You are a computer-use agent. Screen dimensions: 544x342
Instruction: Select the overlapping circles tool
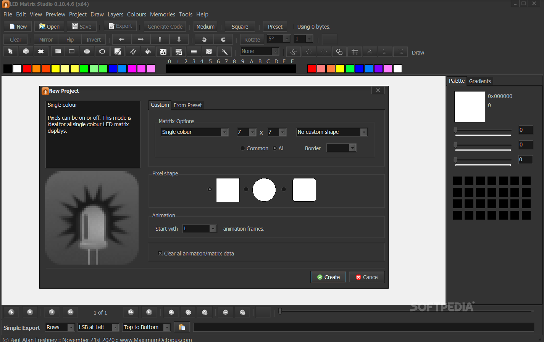point(339,52)
